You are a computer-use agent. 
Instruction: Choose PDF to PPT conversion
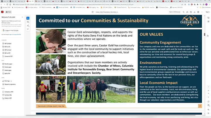[x=6, y=53]
